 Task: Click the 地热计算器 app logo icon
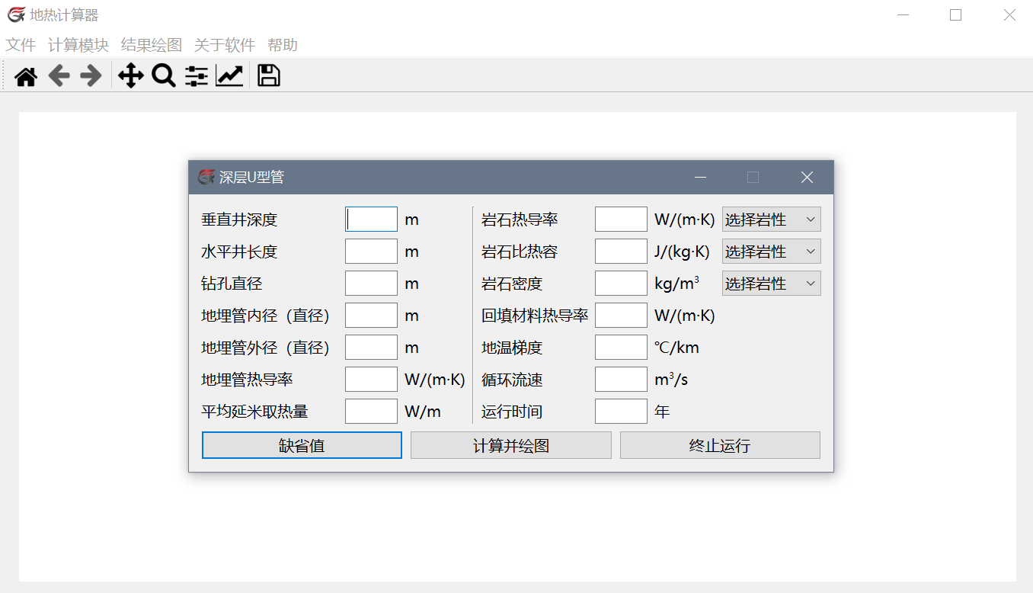16,14
